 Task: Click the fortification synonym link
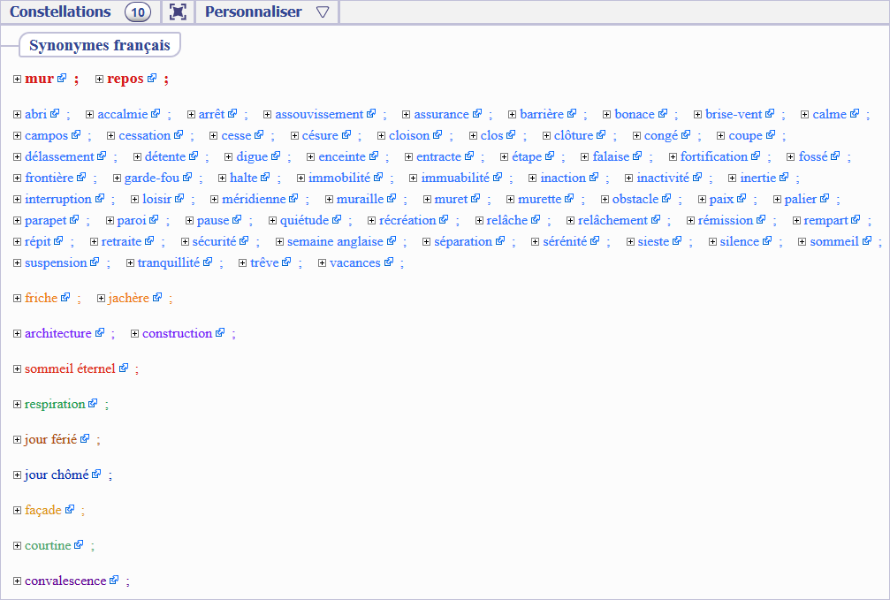(714, 156)
